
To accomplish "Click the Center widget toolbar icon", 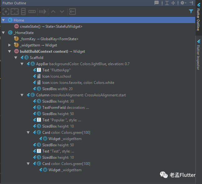I will point(6,12).
